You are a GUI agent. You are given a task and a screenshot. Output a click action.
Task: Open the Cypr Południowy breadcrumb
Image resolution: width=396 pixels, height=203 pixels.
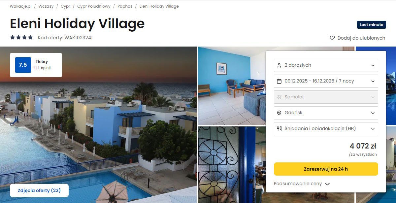click(94, 6)
